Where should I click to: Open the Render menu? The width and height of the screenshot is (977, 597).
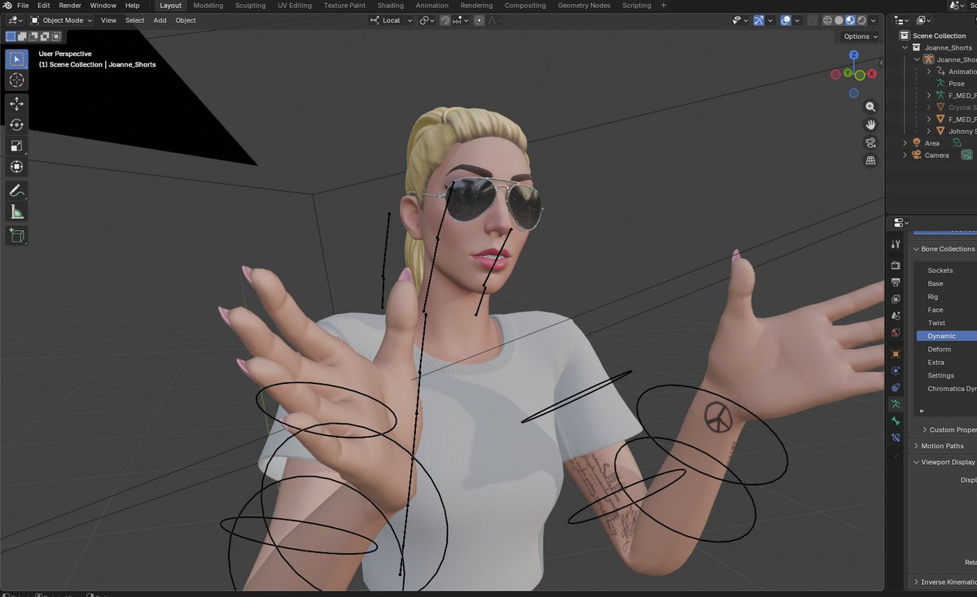(x=70, y=5)
